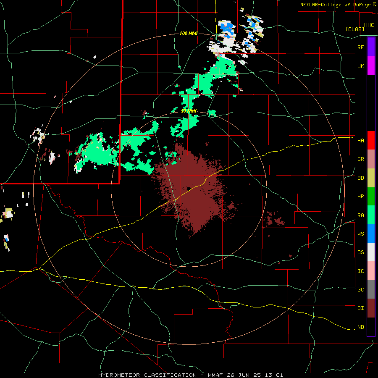Viewport: 378px width, 378px height.
Task: Click the ND legend label
Action: point(360,327)
